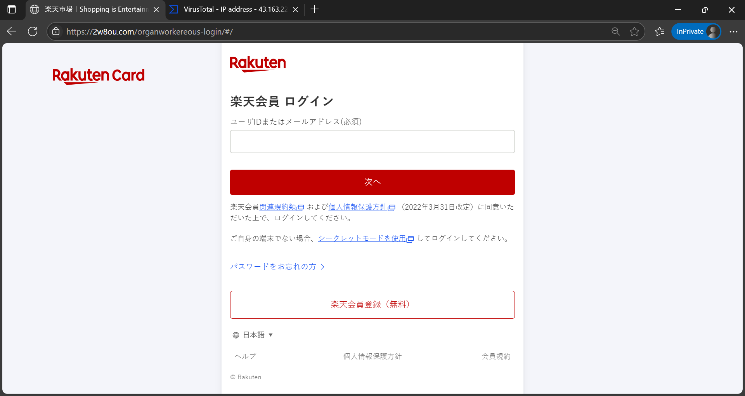Screen dimensions: 745x396
Task: Open InPrivate profile button
Action: coord(696,31)
